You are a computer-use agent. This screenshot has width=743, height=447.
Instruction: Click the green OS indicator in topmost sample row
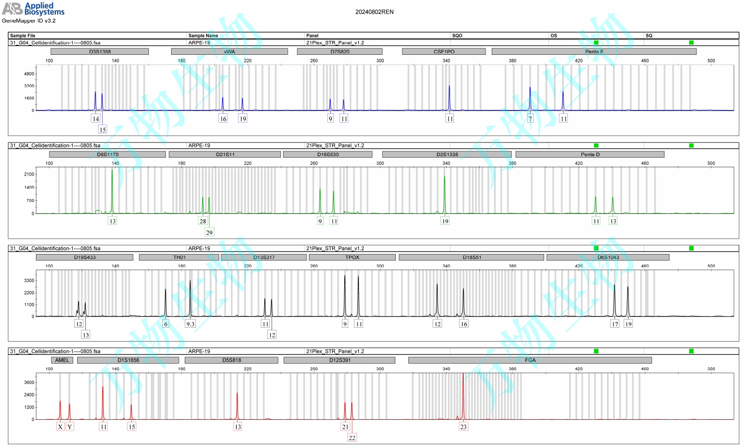(596, 43)
